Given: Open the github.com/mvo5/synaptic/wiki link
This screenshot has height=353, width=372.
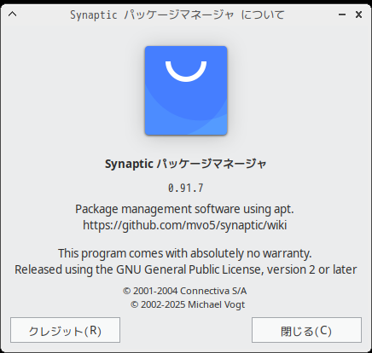Looking at the screenshot, I should point(185,225).
